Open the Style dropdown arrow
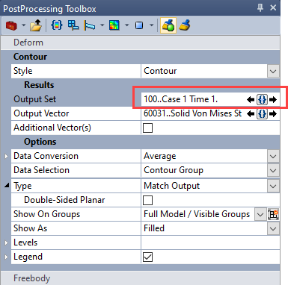This screenshot has height=285, width=288. [x=273, y=72]
